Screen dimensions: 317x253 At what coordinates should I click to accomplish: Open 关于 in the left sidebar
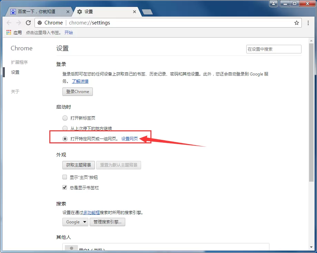pyautogui.click(x=15, y=92)
